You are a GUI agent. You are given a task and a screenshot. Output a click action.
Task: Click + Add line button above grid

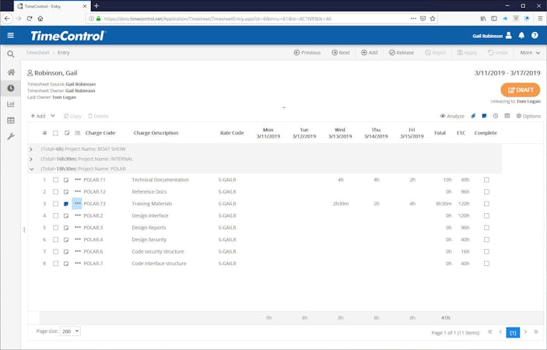(x=37, y=116)
